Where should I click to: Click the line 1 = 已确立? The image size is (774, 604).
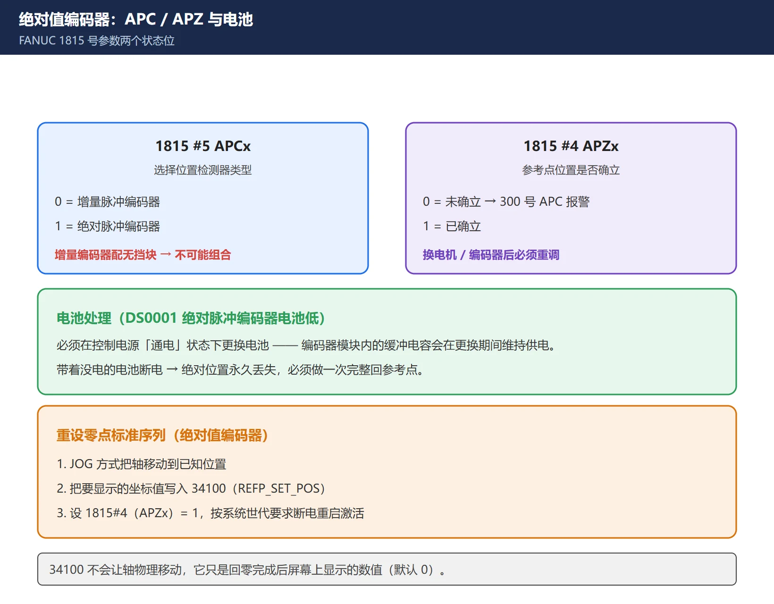pyautogui.click(x=452, y=226)
